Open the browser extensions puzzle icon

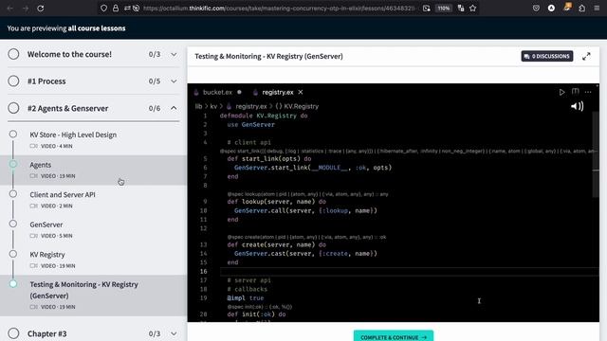tap(581, 9)
